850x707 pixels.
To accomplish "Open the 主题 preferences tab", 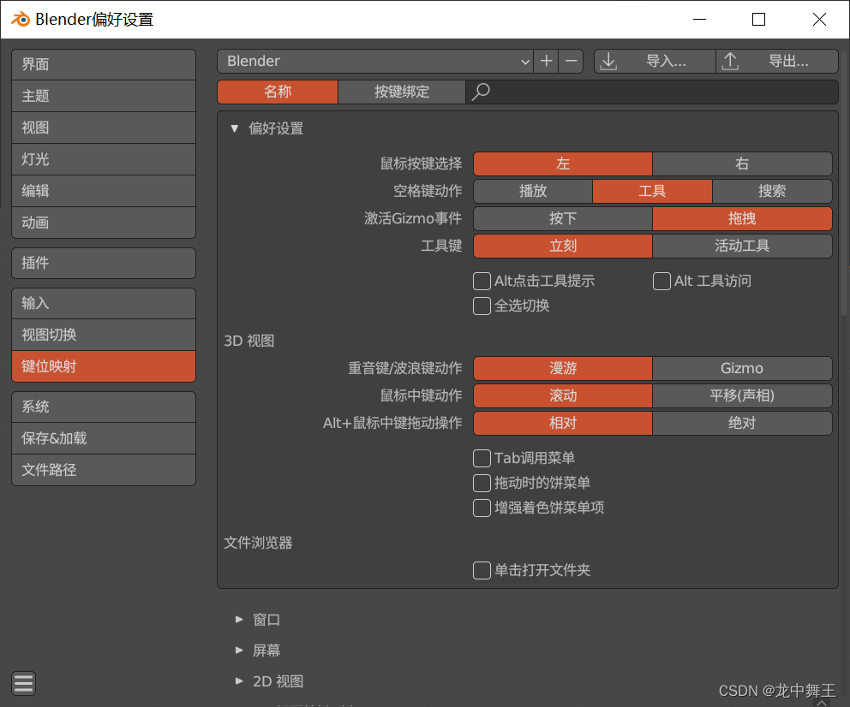I will [104, 96].
